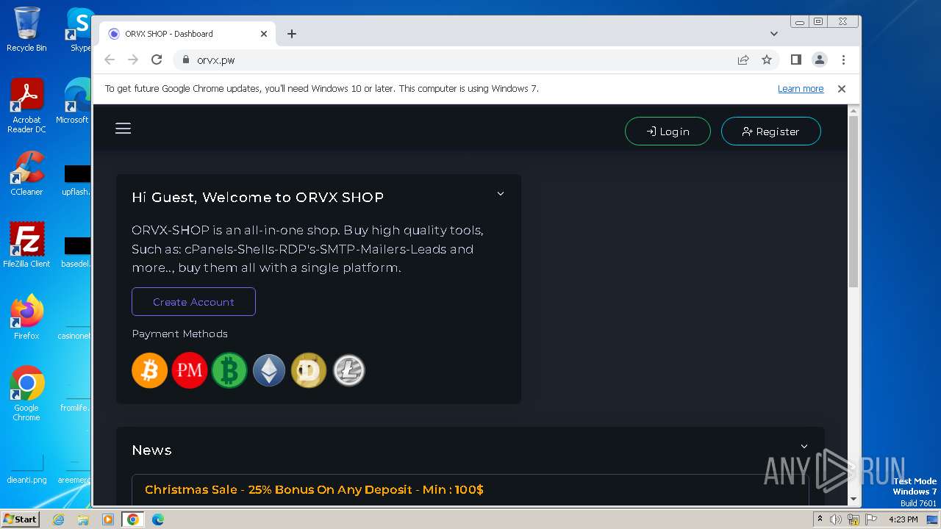Show hidden system tray icons
The width and height of the screenshot is (941, 529).
click(820, 519)
